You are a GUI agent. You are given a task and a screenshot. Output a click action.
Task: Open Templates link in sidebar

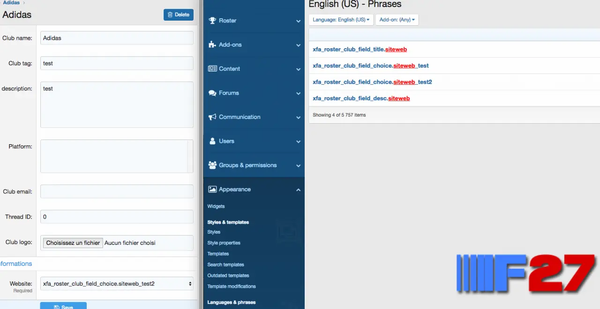coord(218,253)
